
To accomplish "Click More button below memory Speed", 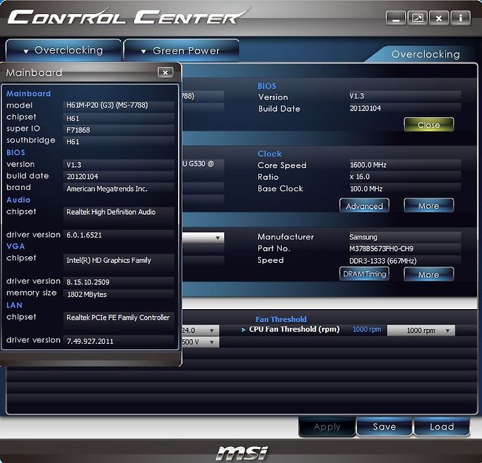I will pos(428,274).
